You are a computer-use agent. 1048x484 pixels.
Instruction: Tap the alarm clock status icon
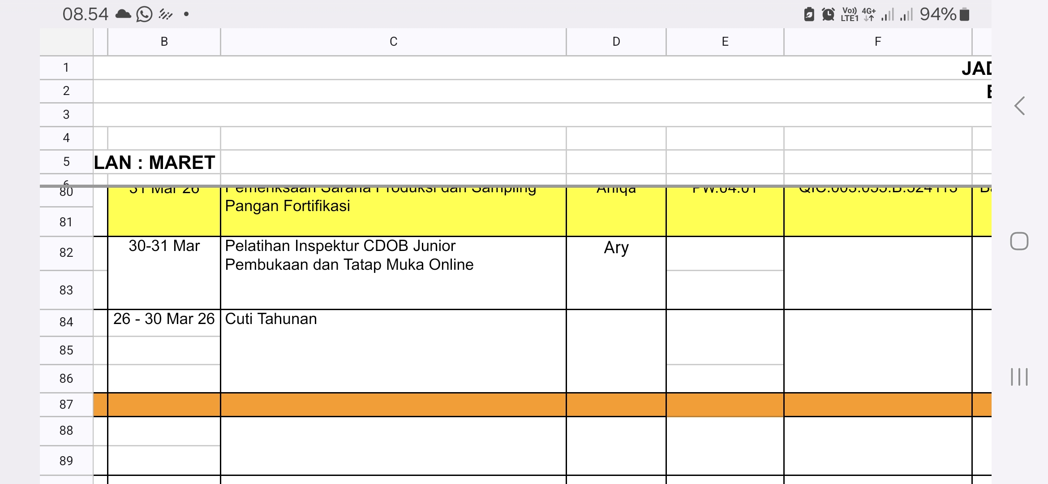pos(828,14)
